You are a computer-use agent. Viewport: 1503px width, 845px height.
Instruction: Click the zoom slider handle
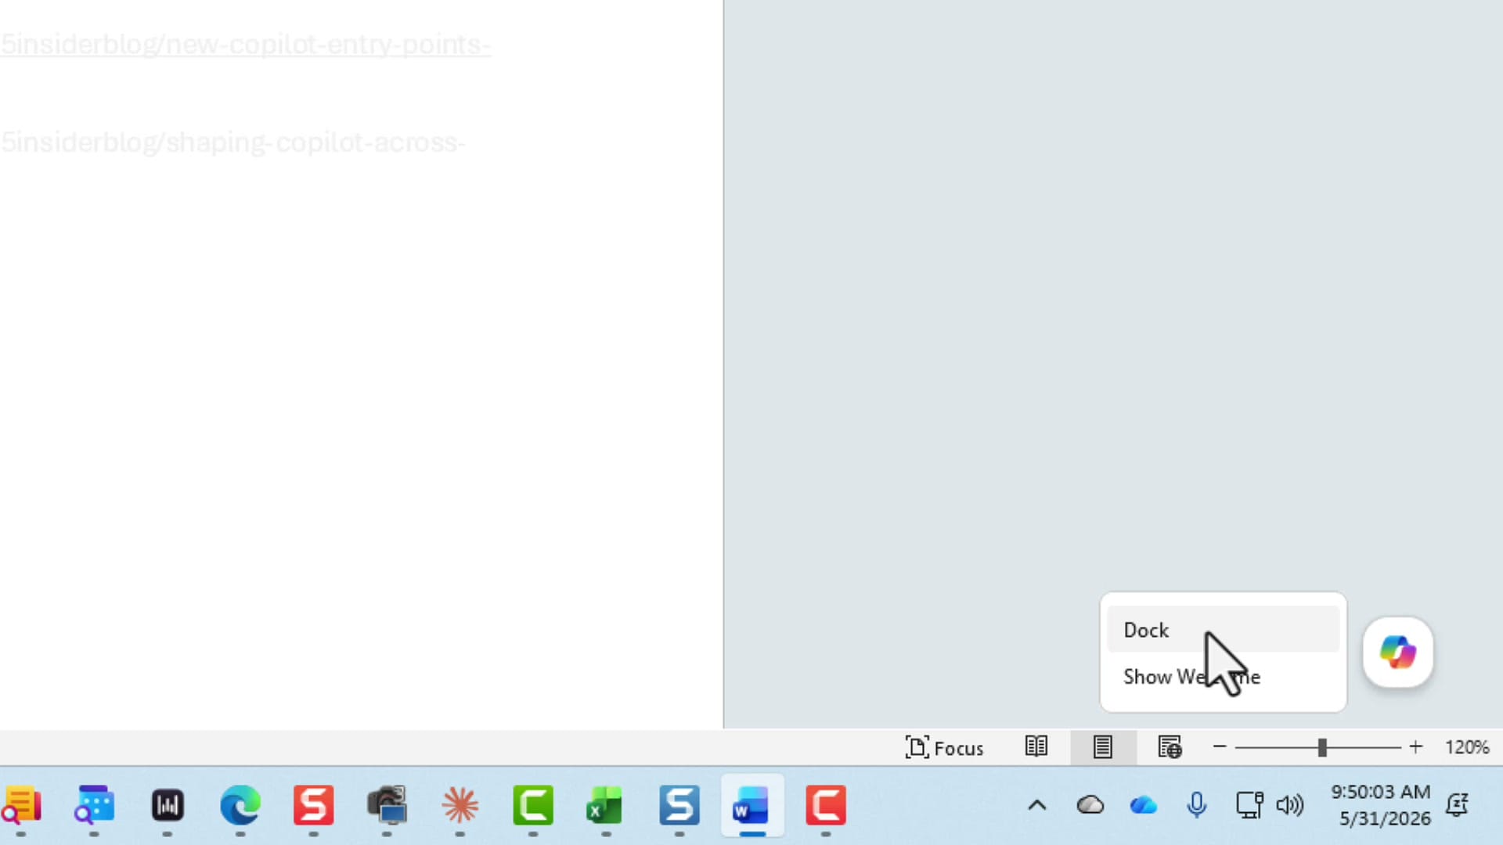click(1322, 747)
